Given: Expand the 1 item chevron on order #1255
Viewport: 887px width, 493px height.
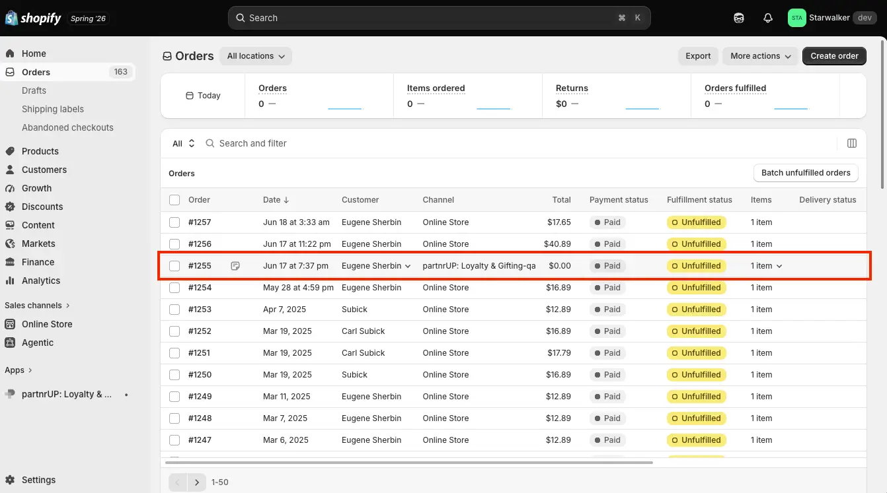Looking at the screenshot, I should click(x=779, y=266).
